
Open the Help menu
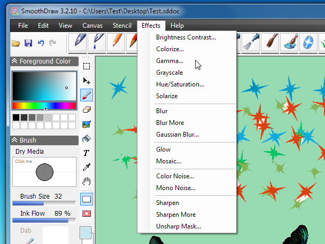point(177,26)
